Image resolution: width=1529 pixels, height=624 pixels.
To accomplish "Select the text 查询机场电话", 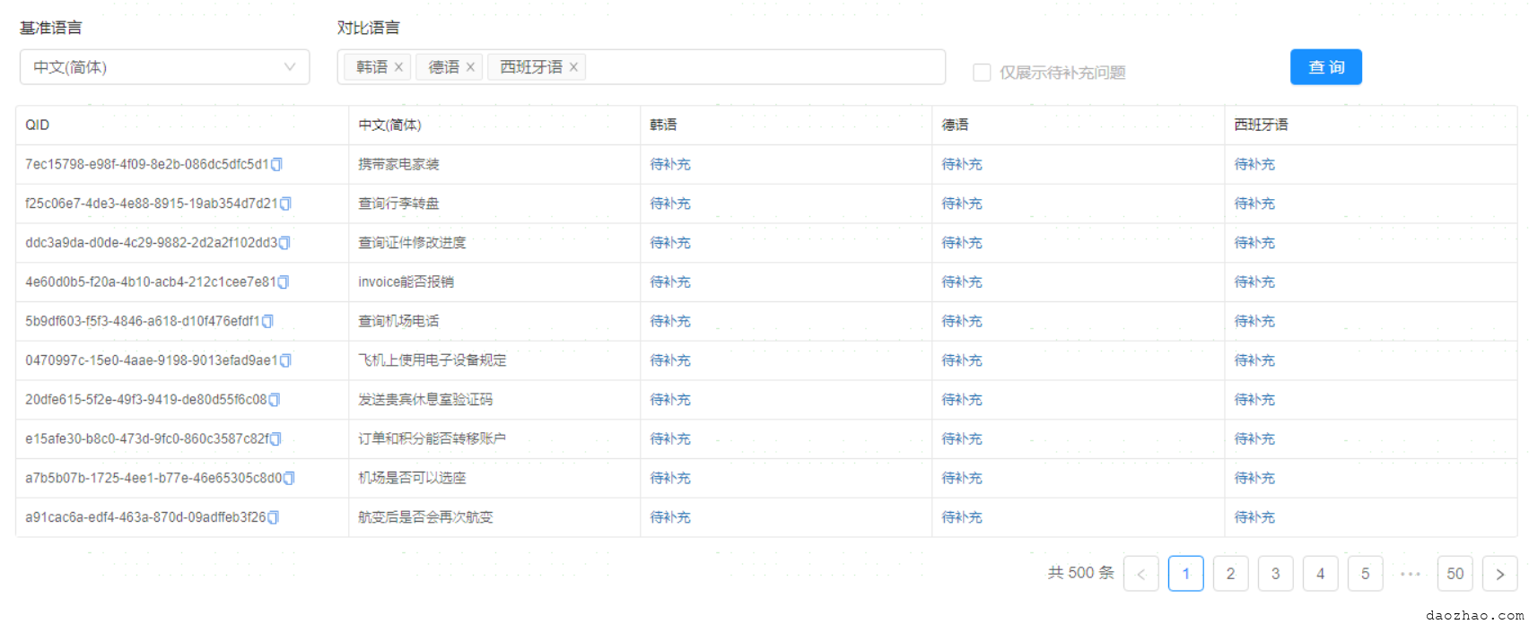I will coord(398,322).
